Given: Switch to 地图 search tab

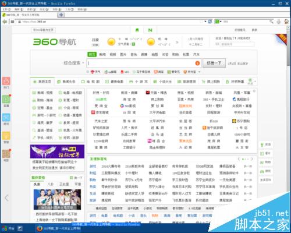Looking at the screenshot, I should point(154,54).
